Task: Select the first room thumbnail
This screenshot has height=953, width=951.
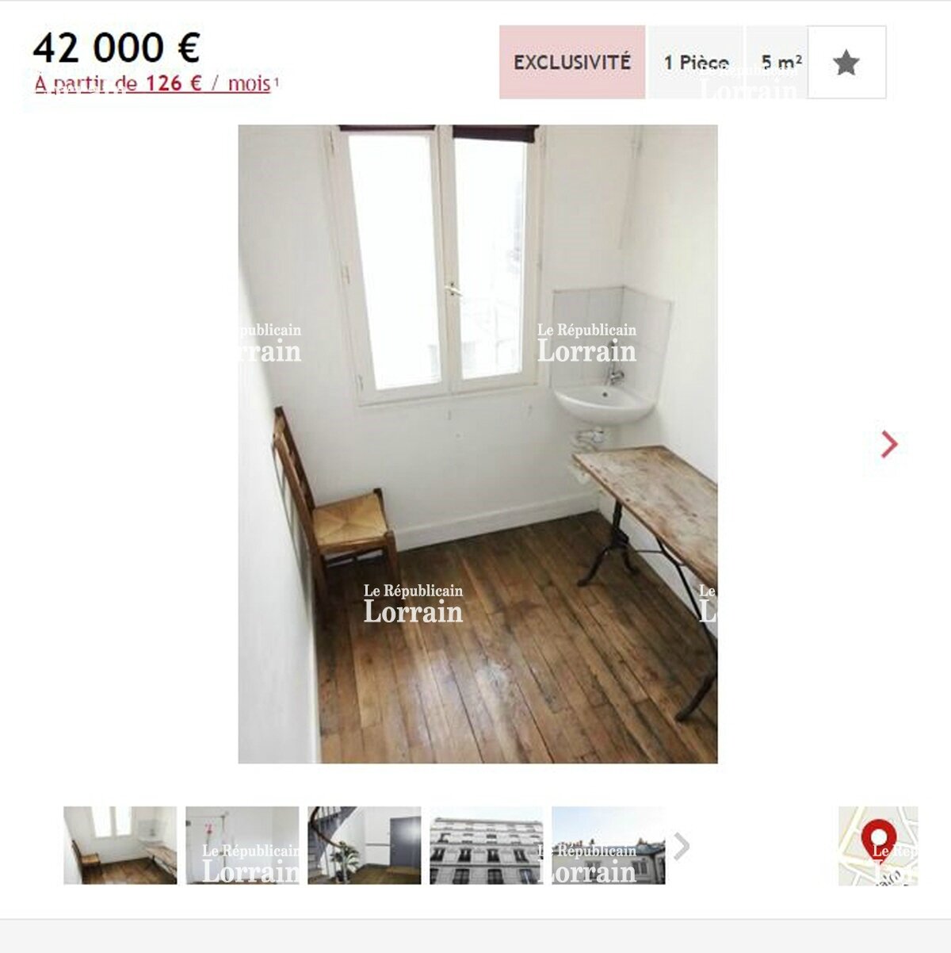Action: [120, 845]
